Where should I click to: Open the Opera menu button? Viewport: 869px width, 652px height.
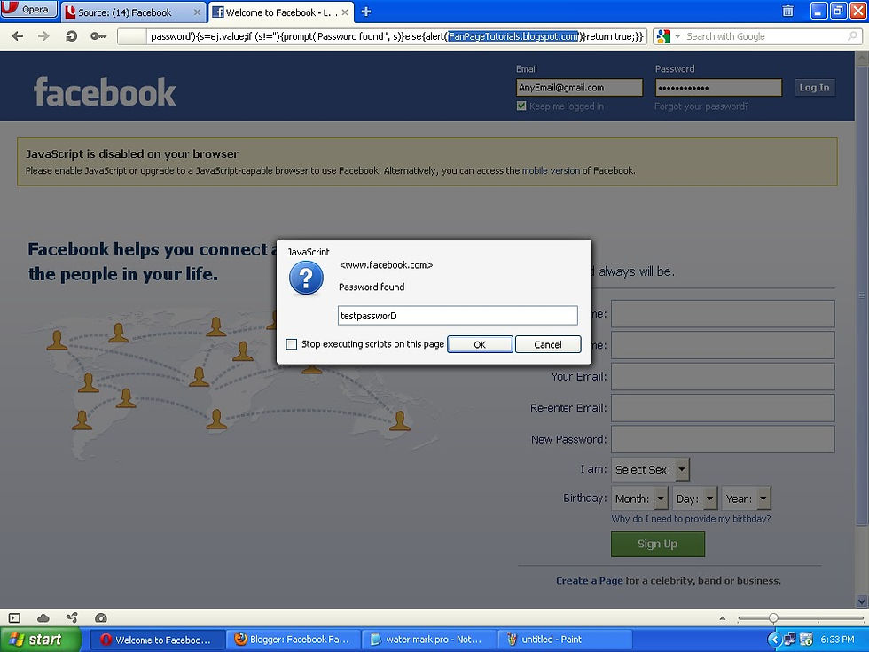coord(28,10)
